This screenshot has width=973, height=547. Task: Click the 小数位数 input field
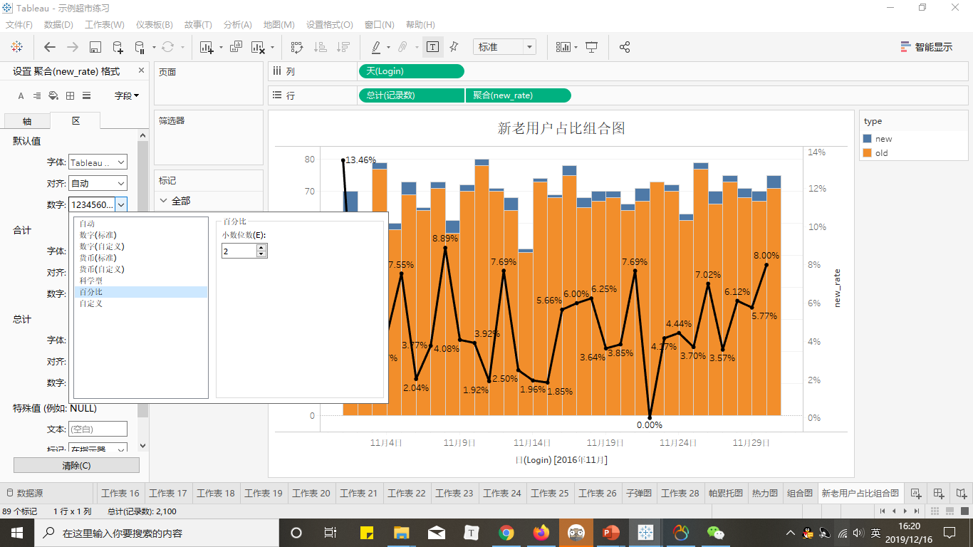pos(239,251)
